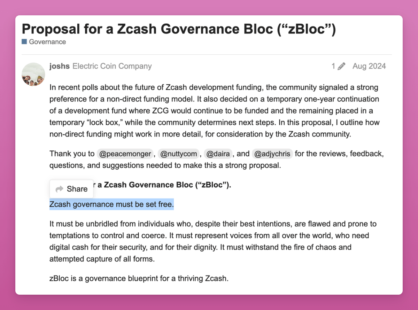
Task: Visit the @adjychris mention
Action: (x=273, y=154)
